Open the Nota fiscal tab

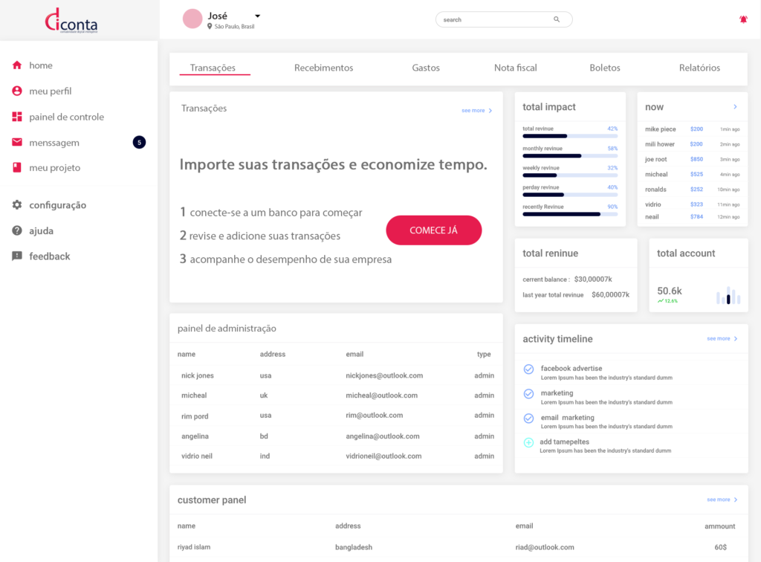pos(515,68)
